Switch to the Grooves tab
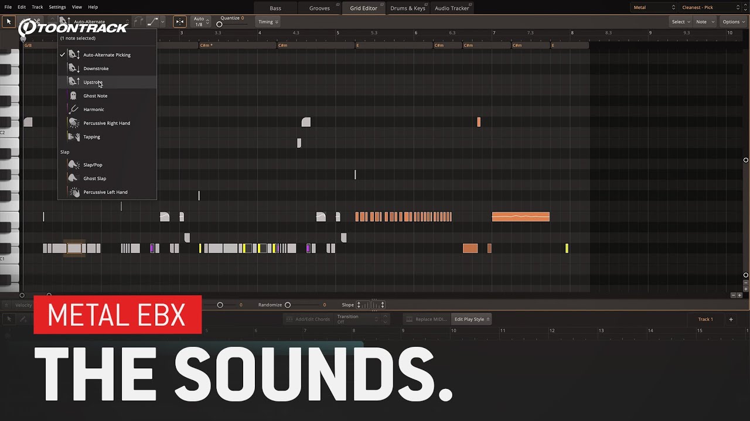The height and width of the screenshot is (421, 750). tap(319, 8)
